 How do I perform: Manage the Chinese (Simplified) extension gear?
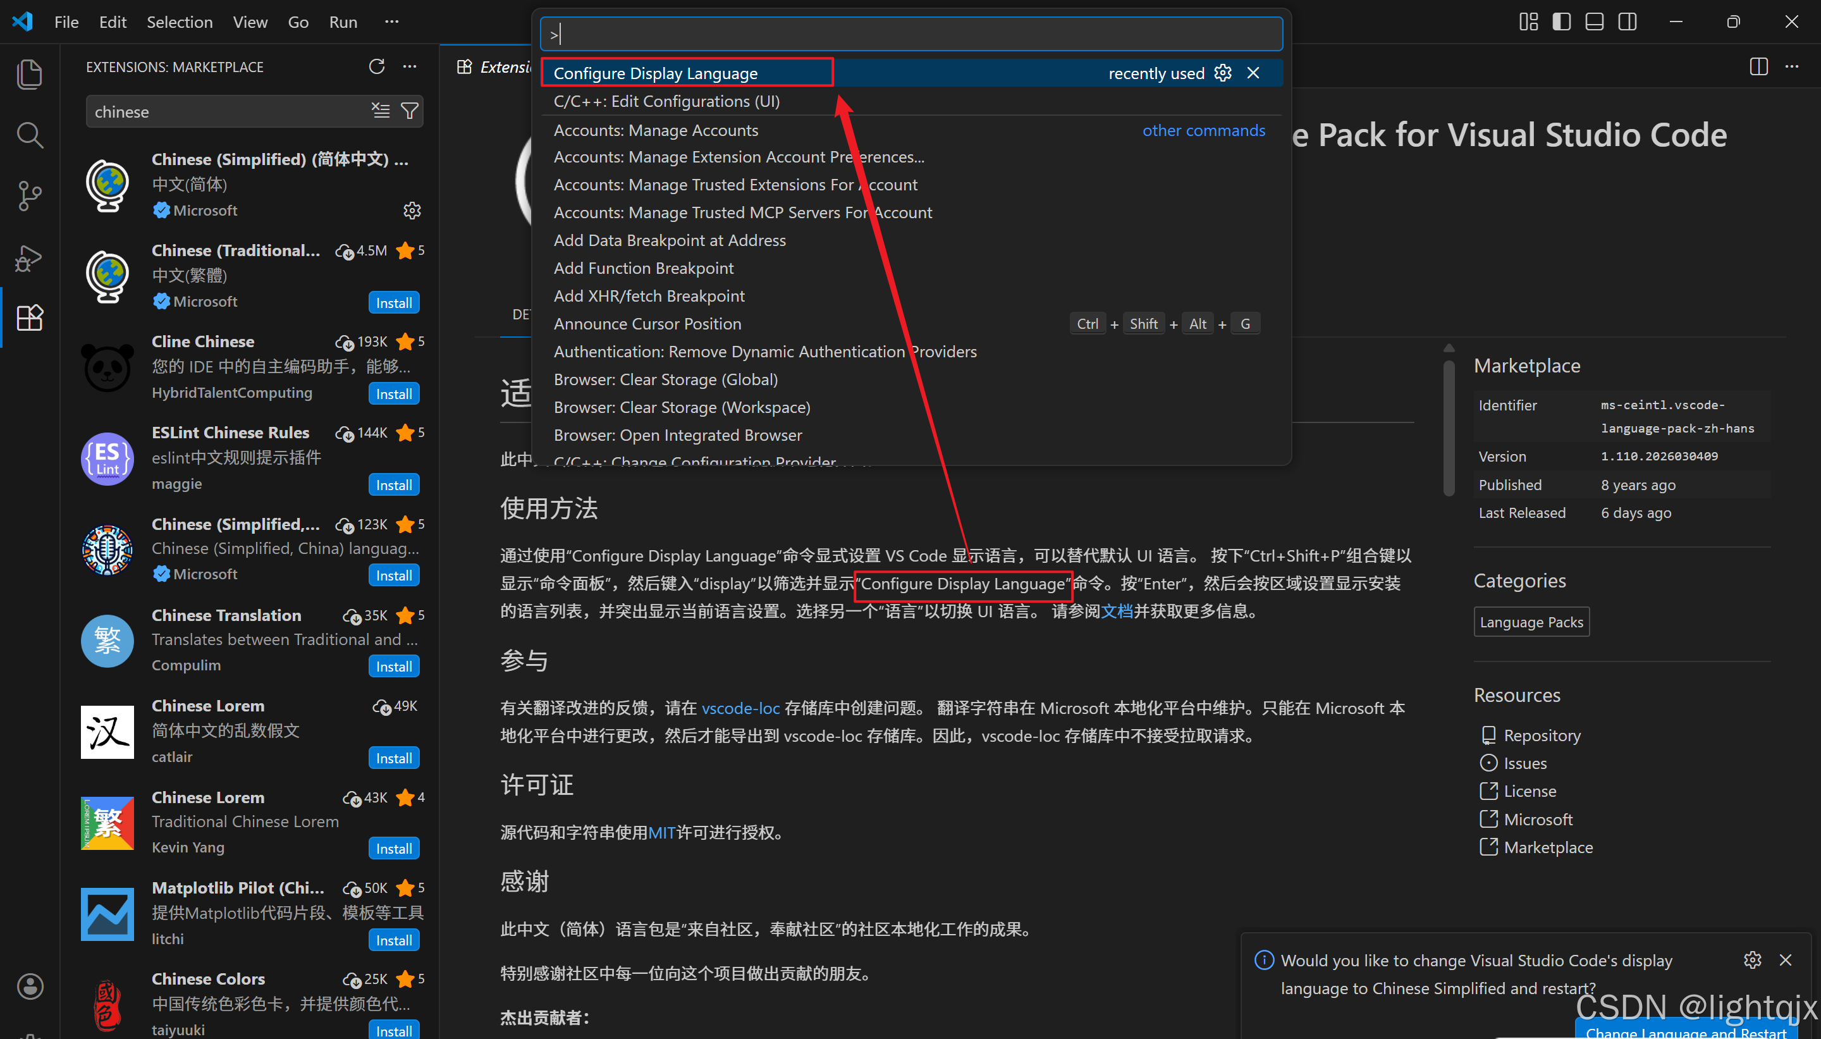412,211
